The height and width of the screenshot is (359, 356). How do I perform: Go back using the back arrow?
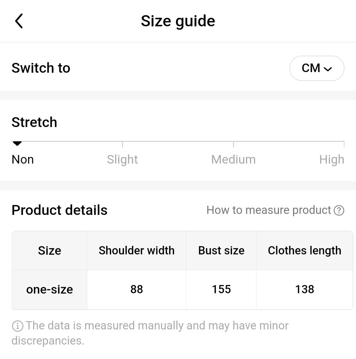[19, 21]
